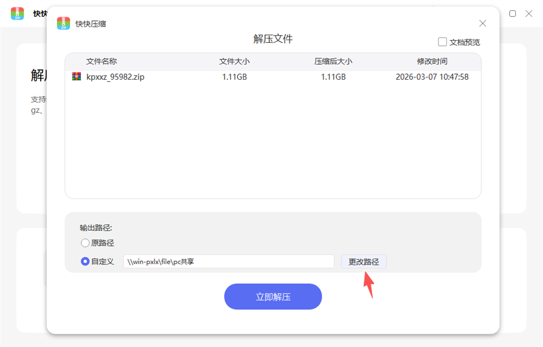Click the 快快压缩 app icon in the main window

tap(18, 14)
